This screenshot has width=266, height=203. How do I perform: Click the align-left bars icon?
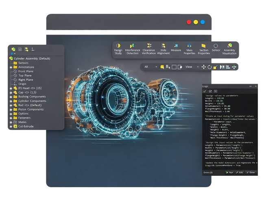pyautogui.click(x=228, y=67)
